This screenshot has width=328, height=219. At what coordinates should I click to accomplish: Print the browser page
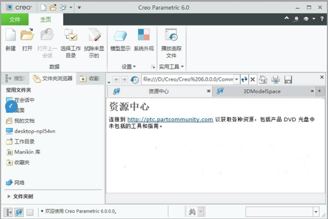tap(275, 80)
